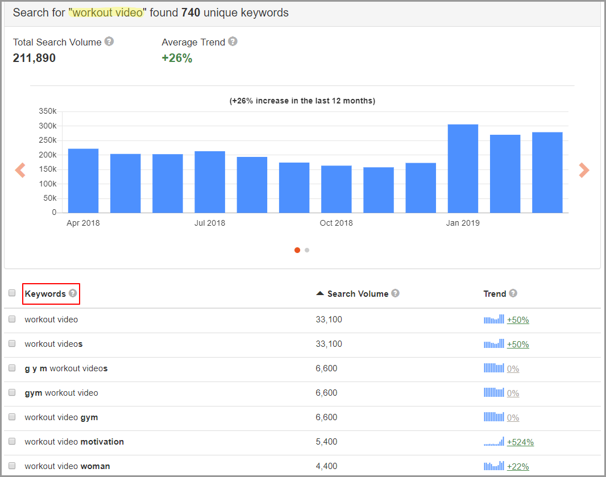This screenshot has height=477, width=606.
Task: Check the workout video motivation keyword
Action: pos(12,441)
